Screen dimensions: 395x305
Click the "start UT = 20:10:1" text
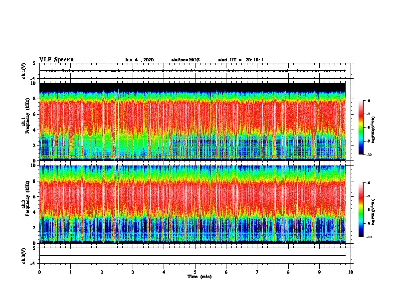(x=241, y=60)
